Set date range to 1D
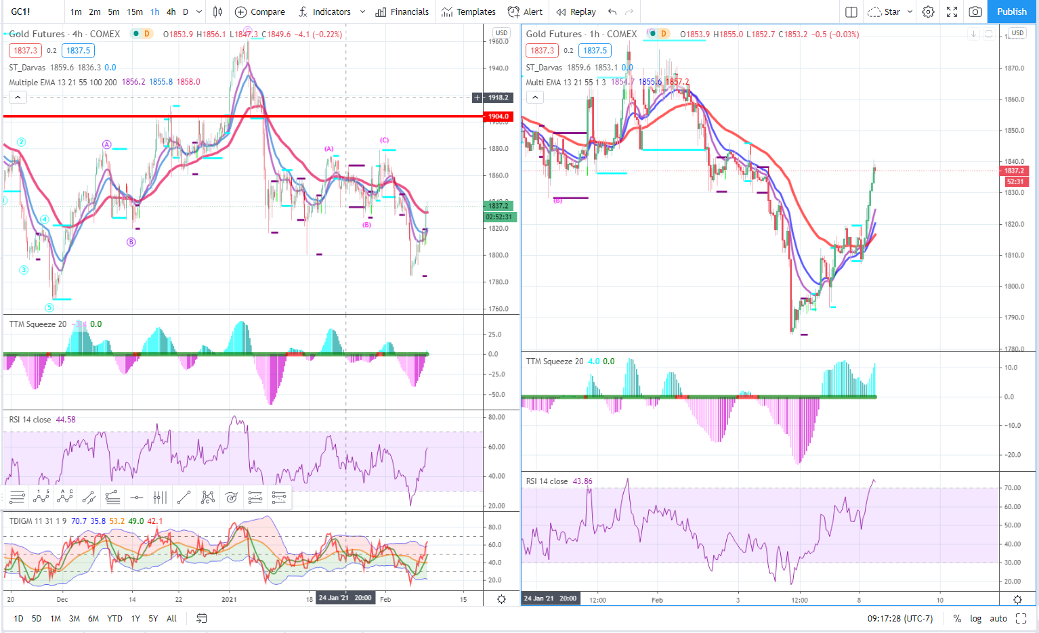 (x=18, y=618)
